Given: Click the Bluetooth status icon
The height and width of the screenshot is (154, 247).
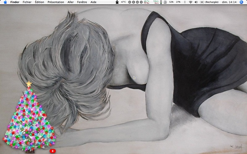Looking at the screenshot, I should [x=185, y=2].
